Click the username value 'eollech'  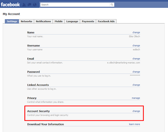136,50
